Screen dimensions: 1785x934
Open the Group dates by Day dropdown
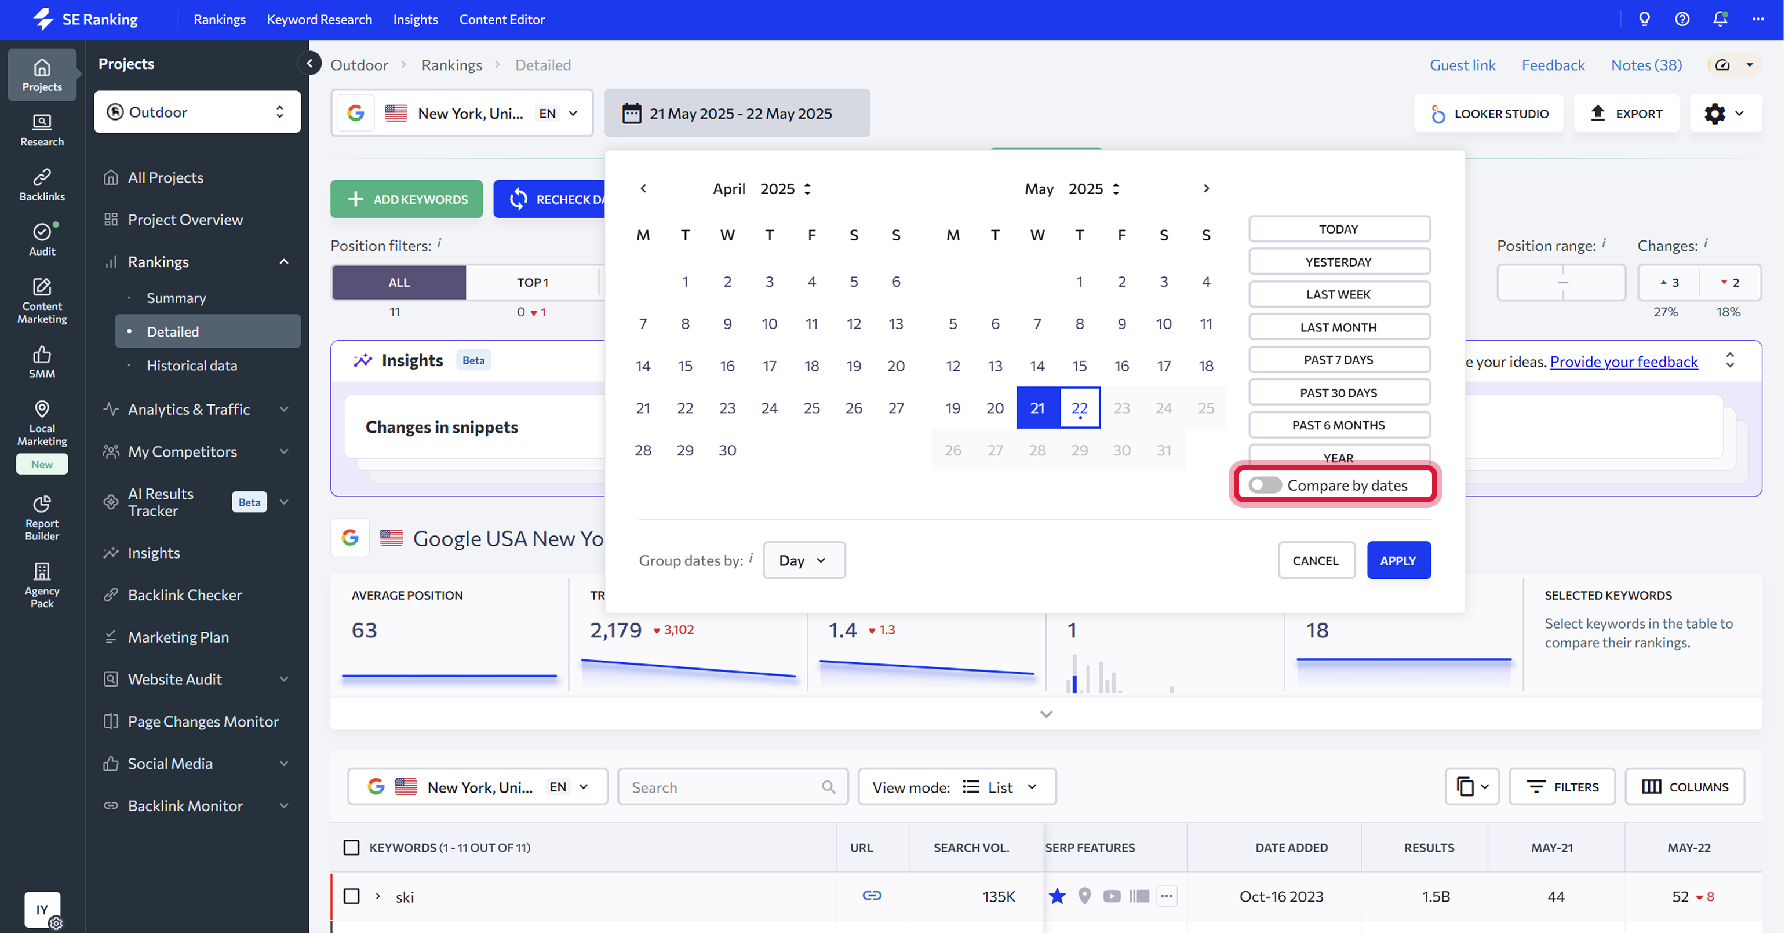coord(804,560)
